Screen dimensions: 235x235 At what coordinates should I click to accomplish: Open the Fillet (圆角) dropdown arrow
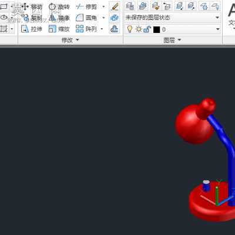click(x=104, y=18)
